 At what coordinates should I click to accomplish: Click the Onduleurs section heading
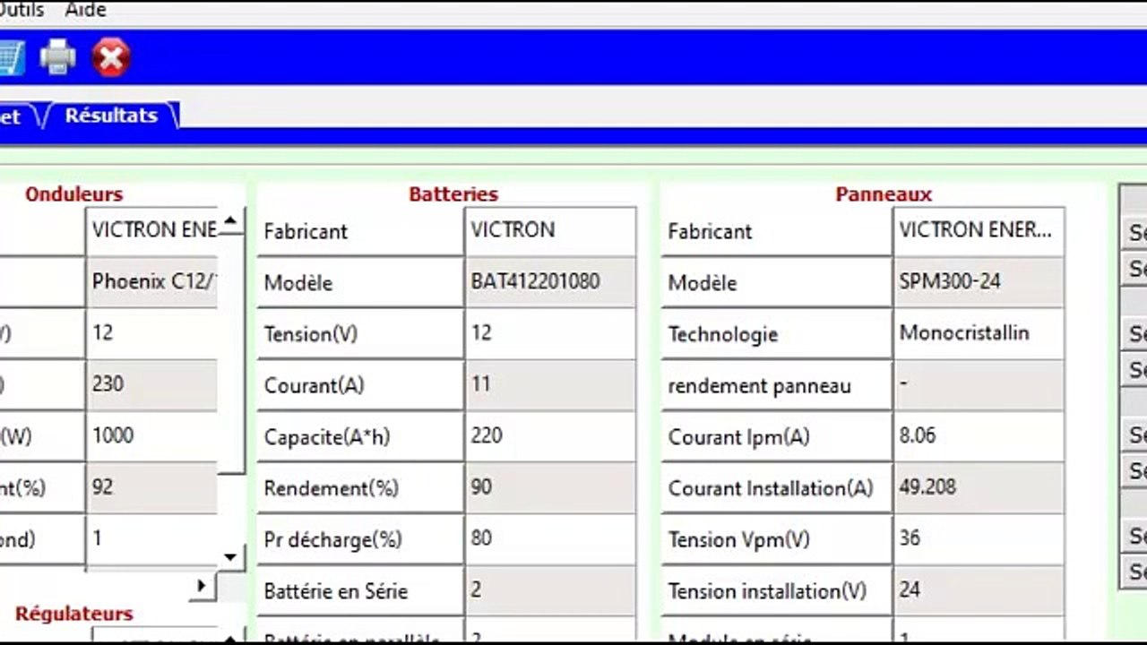click(x=73, y=194)
